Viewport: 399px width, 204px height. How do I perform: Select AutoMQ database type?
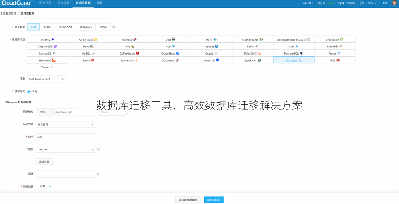47,40
